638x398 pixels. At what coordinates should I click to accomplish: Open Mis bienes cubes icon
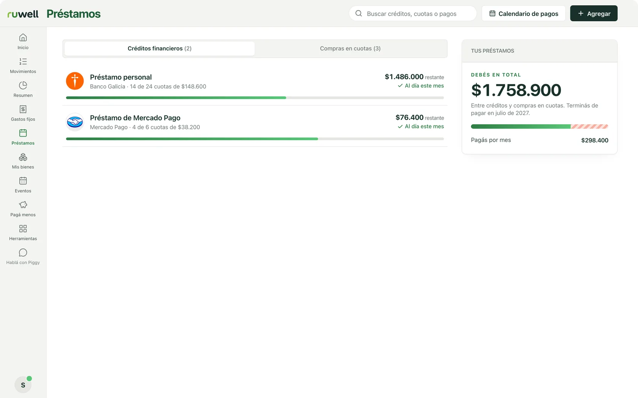[x=23, y=157]
